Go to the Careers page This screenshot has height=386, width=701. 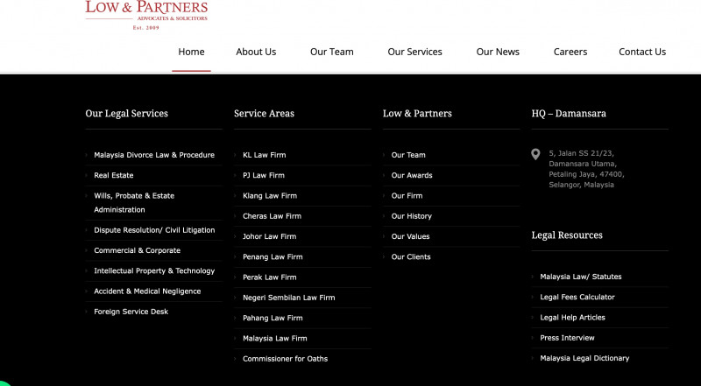[x=570, y=52]
